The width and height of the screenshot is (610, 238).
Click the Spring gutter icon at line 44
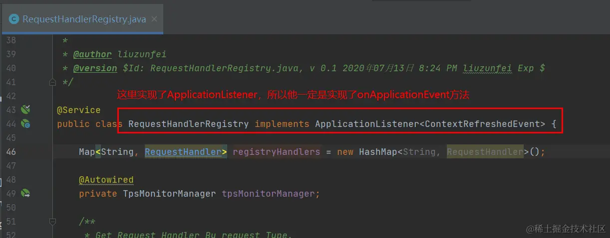25,123
